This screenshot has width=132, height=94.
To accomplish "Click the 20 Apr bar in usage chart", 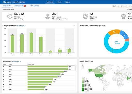I will pos(41,45).
